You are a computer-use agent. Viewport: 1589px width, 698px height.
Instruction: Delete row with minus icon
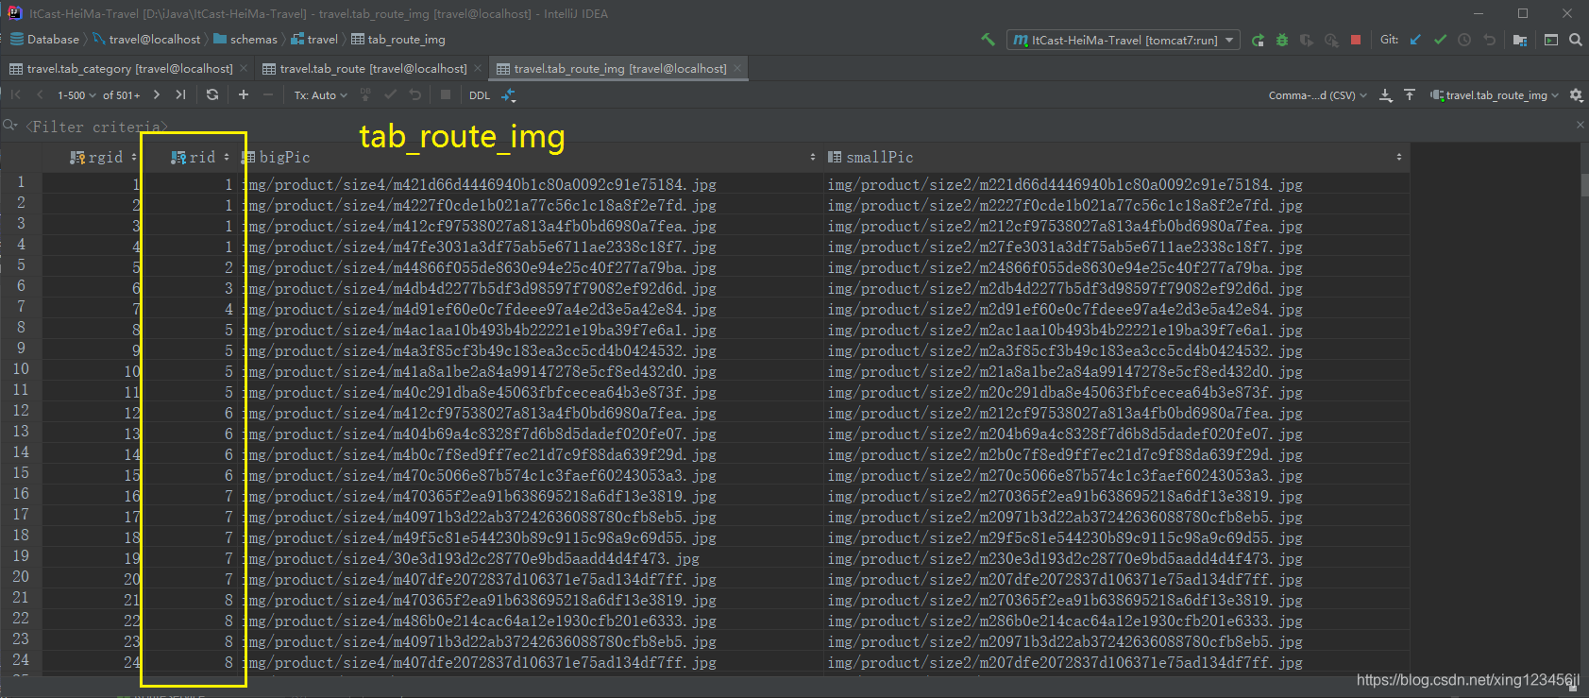268,94
